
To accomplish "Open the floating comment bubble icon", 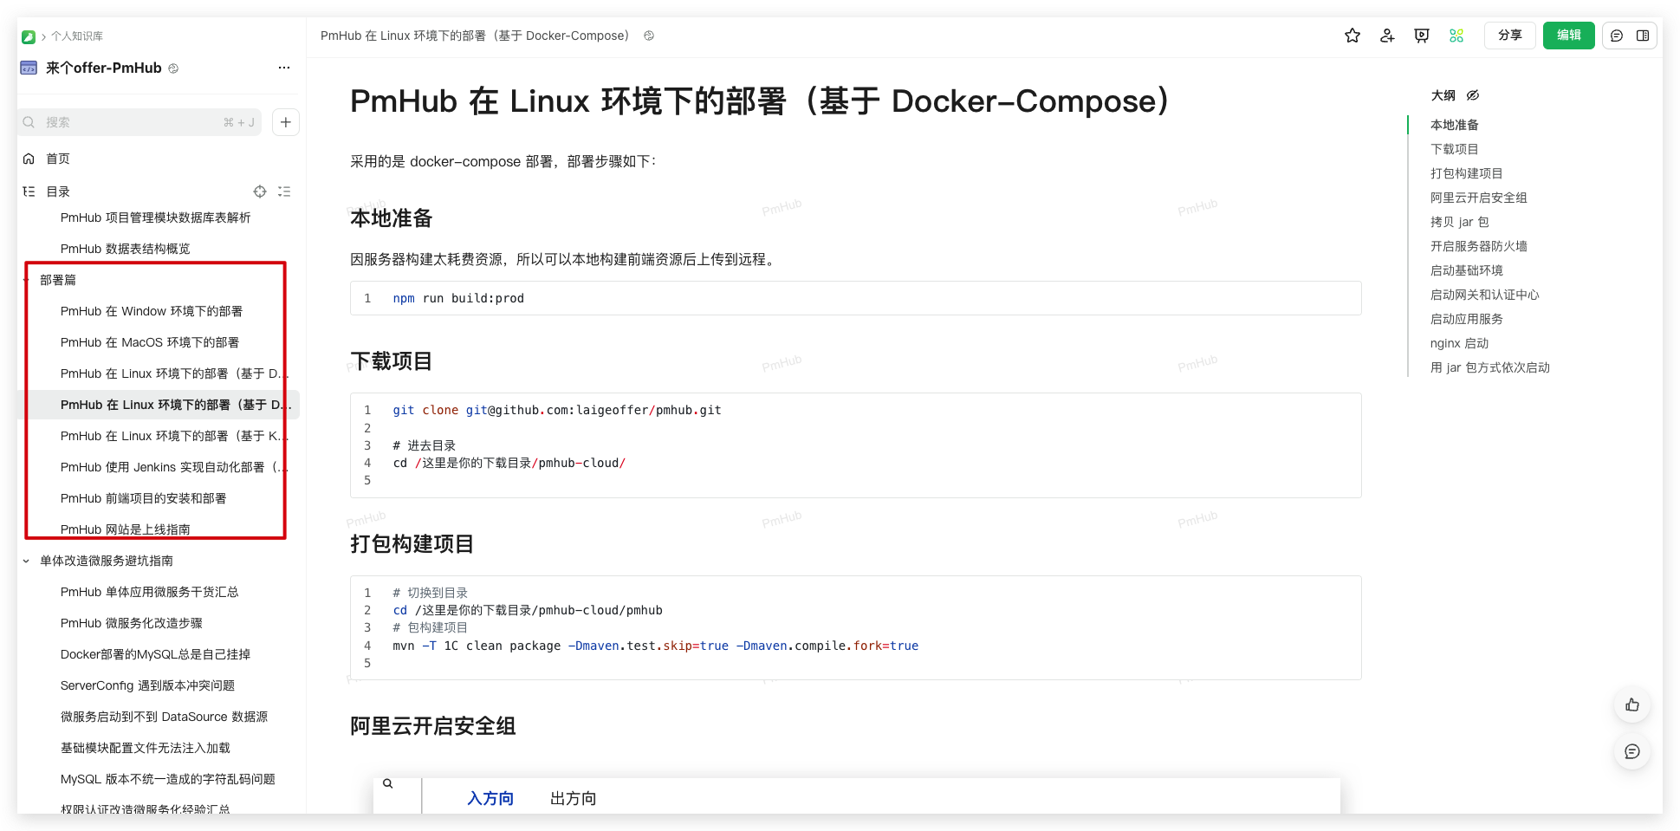I will tap(1632, 752).
